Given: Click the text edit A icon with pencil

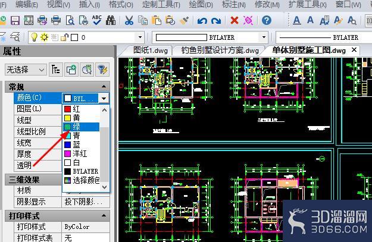Looking at the screenshot, I should [338, 21].
